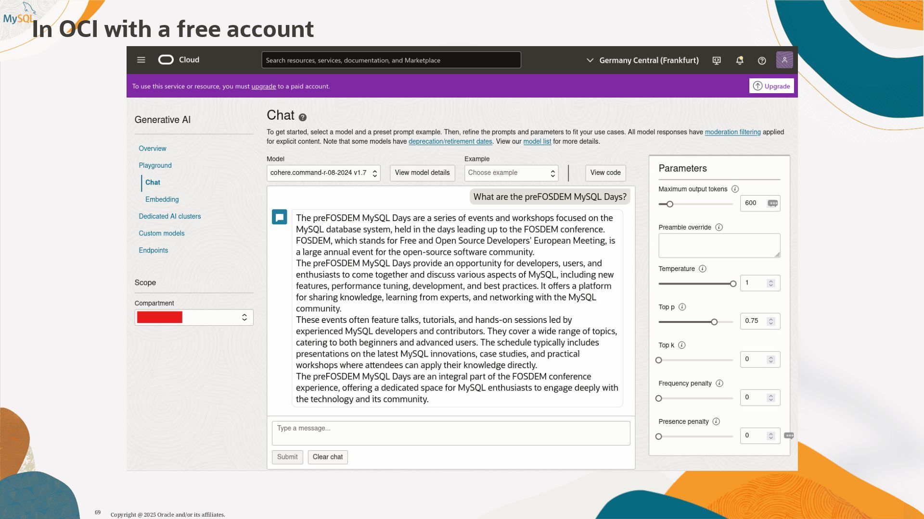
Task: Open the Germany Central region selector
Action: [x=643, y=61]
